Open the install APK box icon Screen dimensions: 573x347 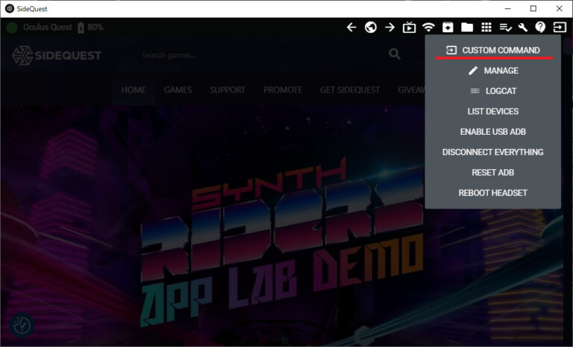pos(448,28)
